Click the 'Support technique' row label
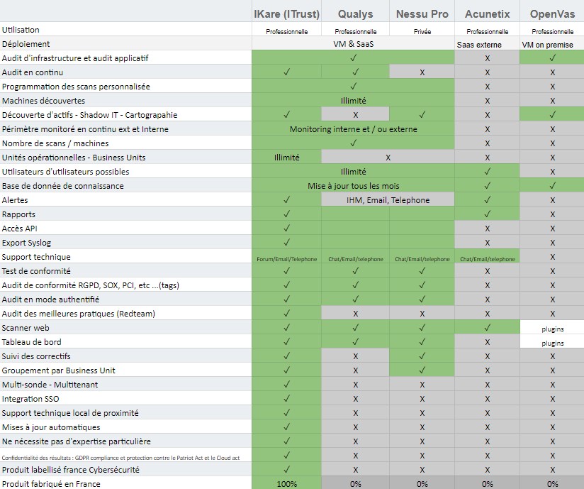 (36, 257)
